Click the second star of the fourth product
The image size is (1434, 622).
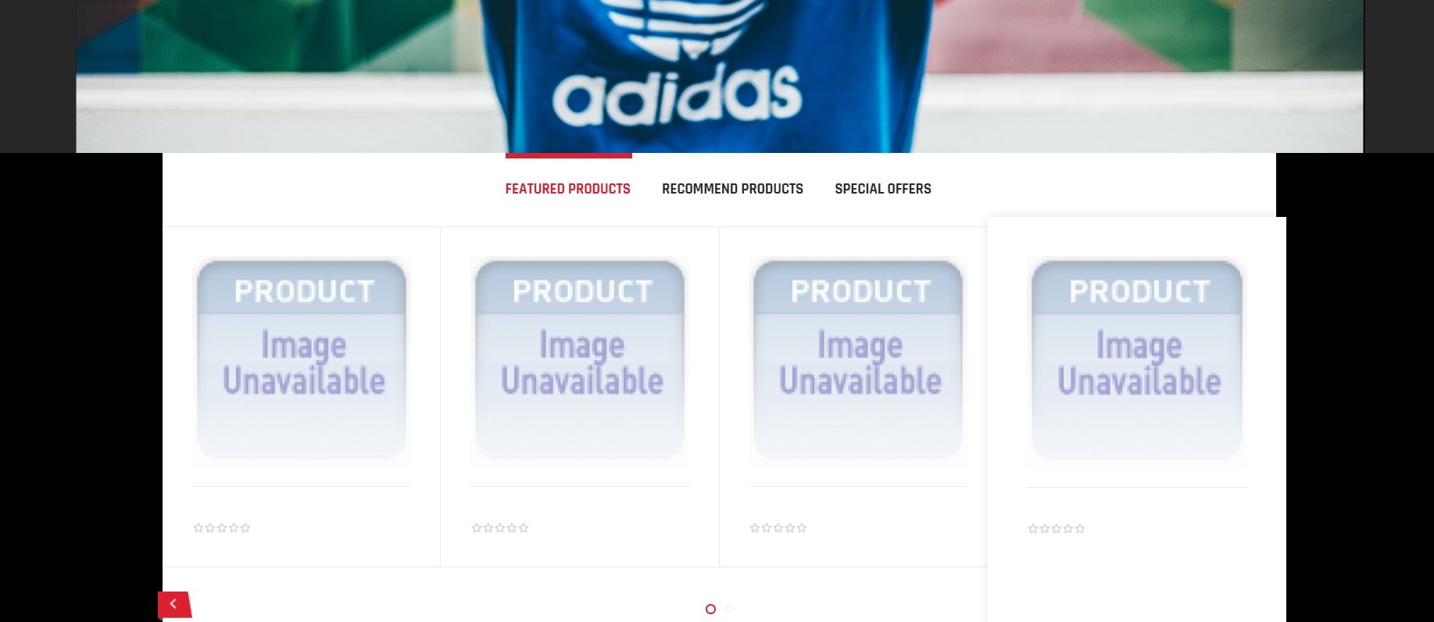(x=1045, y=529)
